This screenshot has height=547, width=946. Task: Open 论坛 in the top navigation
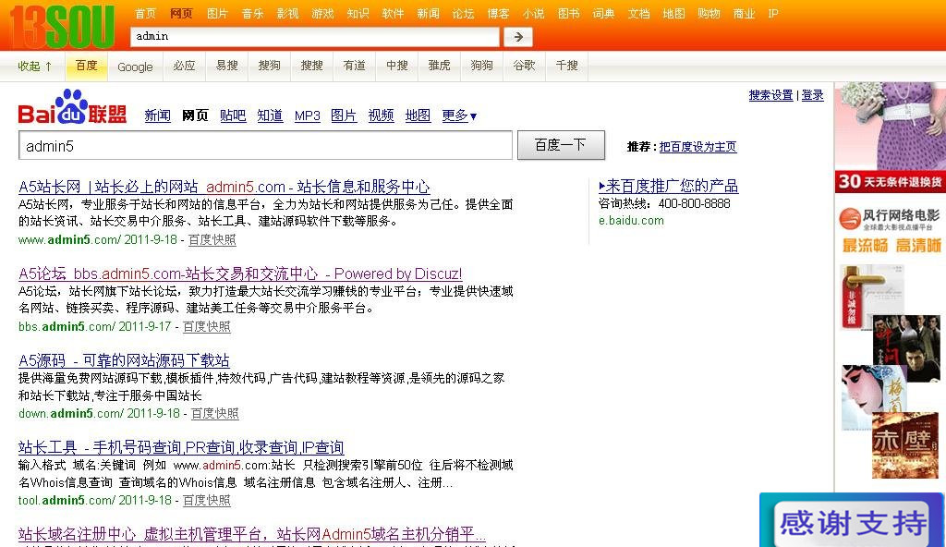click(x=464, y=13)
